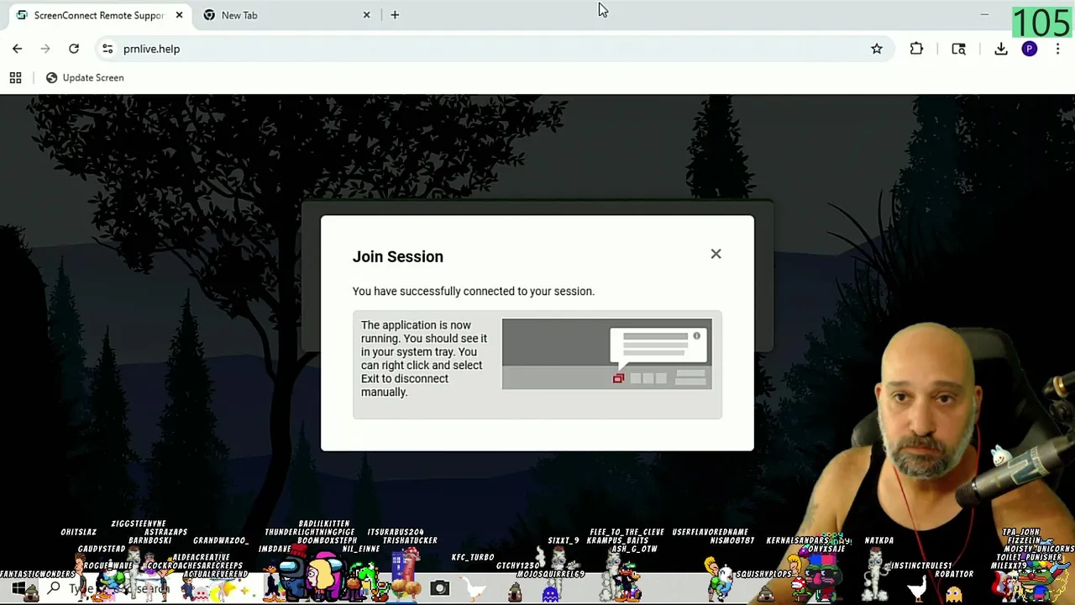1075x605 pixels.
Task: Close the New Tab tab
Action: coord(366,15)
